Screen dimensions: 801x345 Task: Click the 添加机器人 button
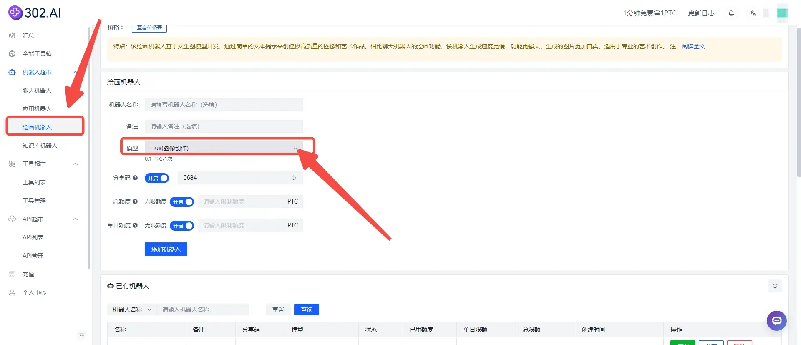(x=166, y=249)
